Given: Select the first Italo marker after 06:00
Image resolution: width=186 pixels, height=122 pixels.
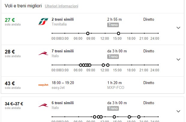Looking at the screenshot, I should (80, 65).
